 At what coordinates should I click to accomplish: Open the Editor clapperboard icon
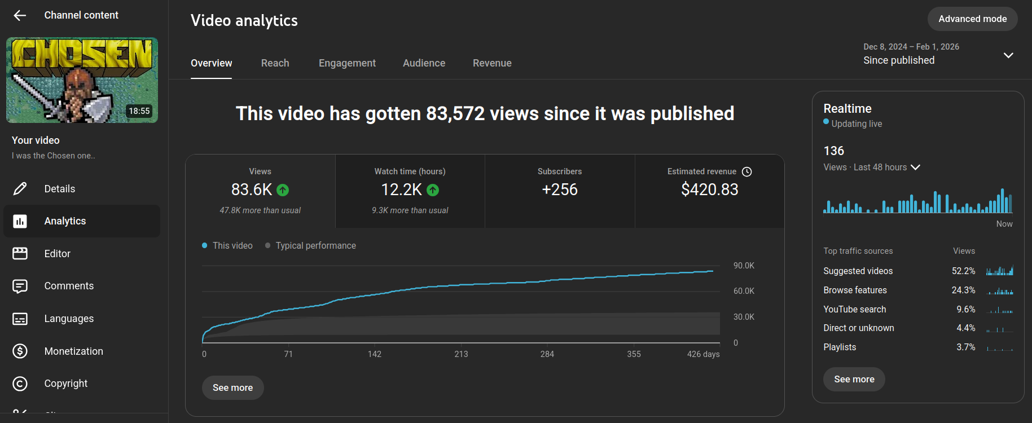tap(20, 254)
